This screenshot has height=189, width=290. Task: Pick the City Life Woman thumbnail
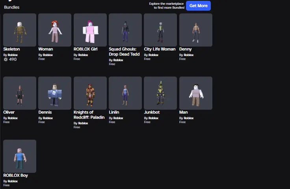tap(160, 30)
